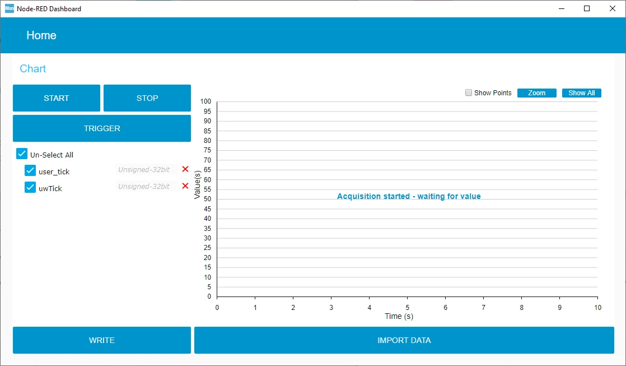Screen dimensions: 626x366
Task: Click the START acquisition button
Action: pyautogui.click(x=57, y=98)
